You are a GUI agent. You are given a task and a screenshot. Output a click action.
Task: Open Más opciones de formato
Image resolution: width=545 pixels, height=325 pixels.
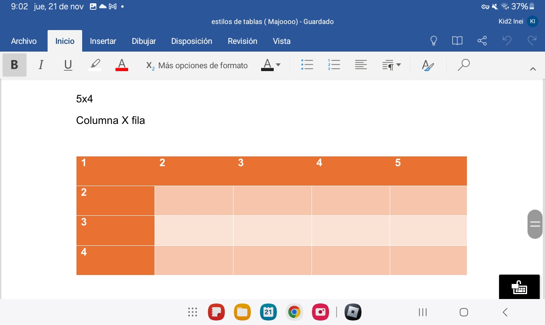pyautogui.click(x=197, y=65)
